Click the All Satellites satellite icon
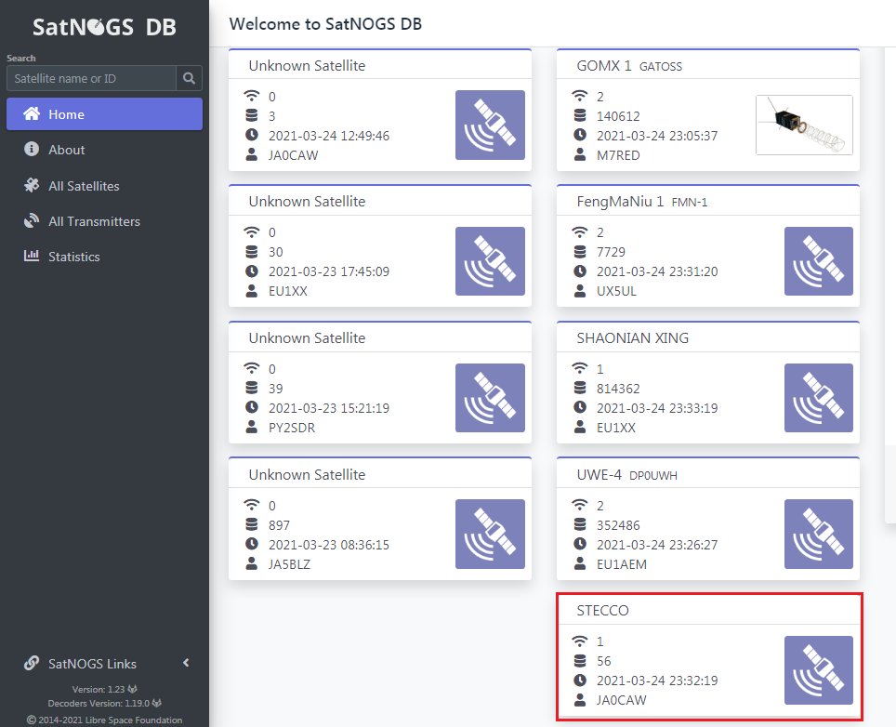This screenshot has height=727, width=896. pyautogui.click(x=32, y=185)
